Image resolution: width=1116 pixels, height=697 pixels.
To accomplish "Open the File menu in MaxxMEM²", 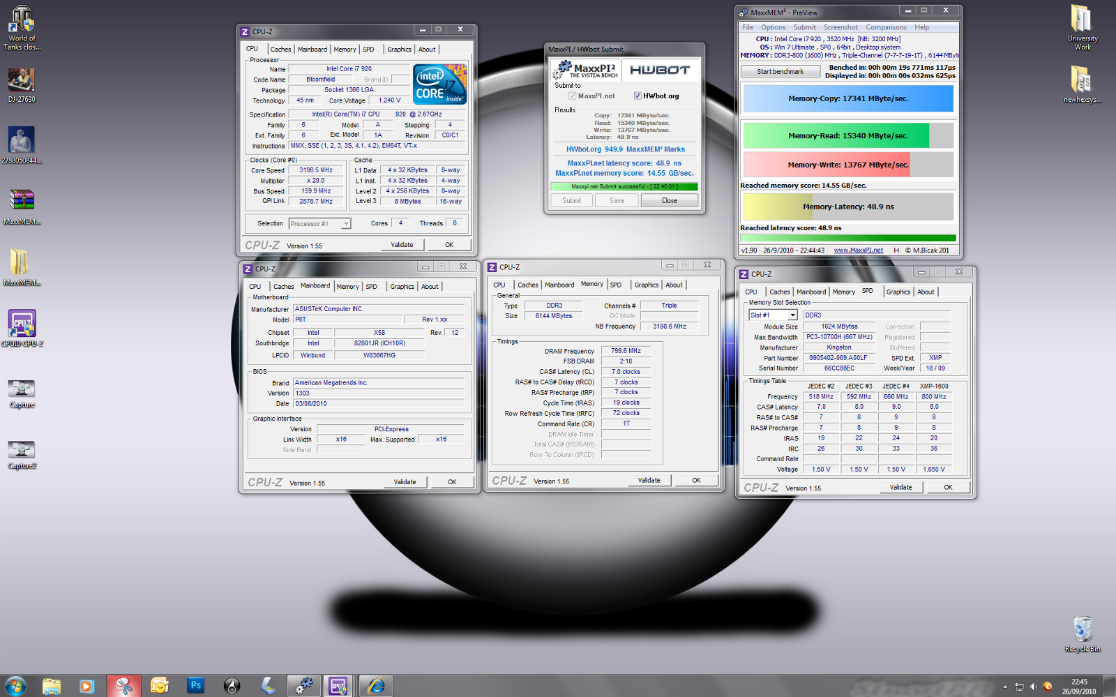I will [748, 27].
